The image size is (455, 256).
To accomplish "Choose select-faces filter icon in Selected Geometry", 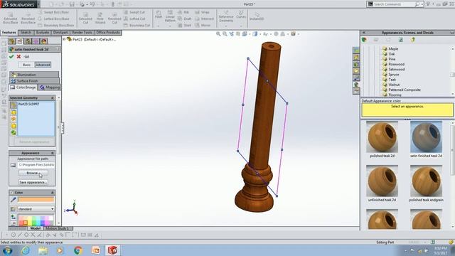I will click(x=14, y=112).
